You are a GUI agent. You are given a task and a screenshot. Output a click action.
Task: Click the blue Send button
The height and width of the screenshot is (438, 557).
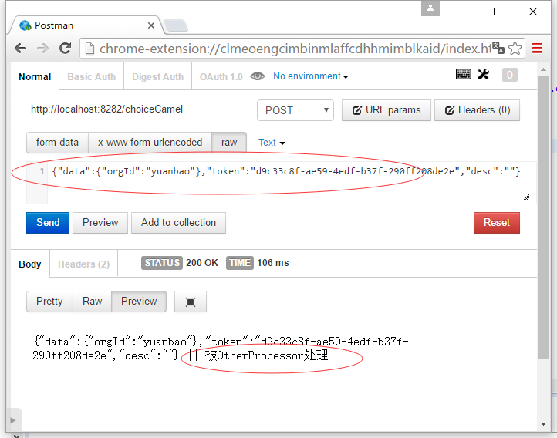(x=48, y=223)
